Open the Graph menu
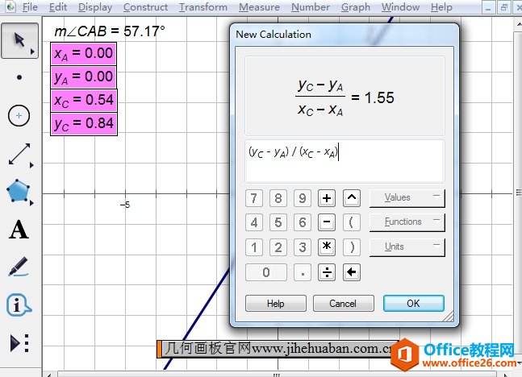 tap(355, 7)
